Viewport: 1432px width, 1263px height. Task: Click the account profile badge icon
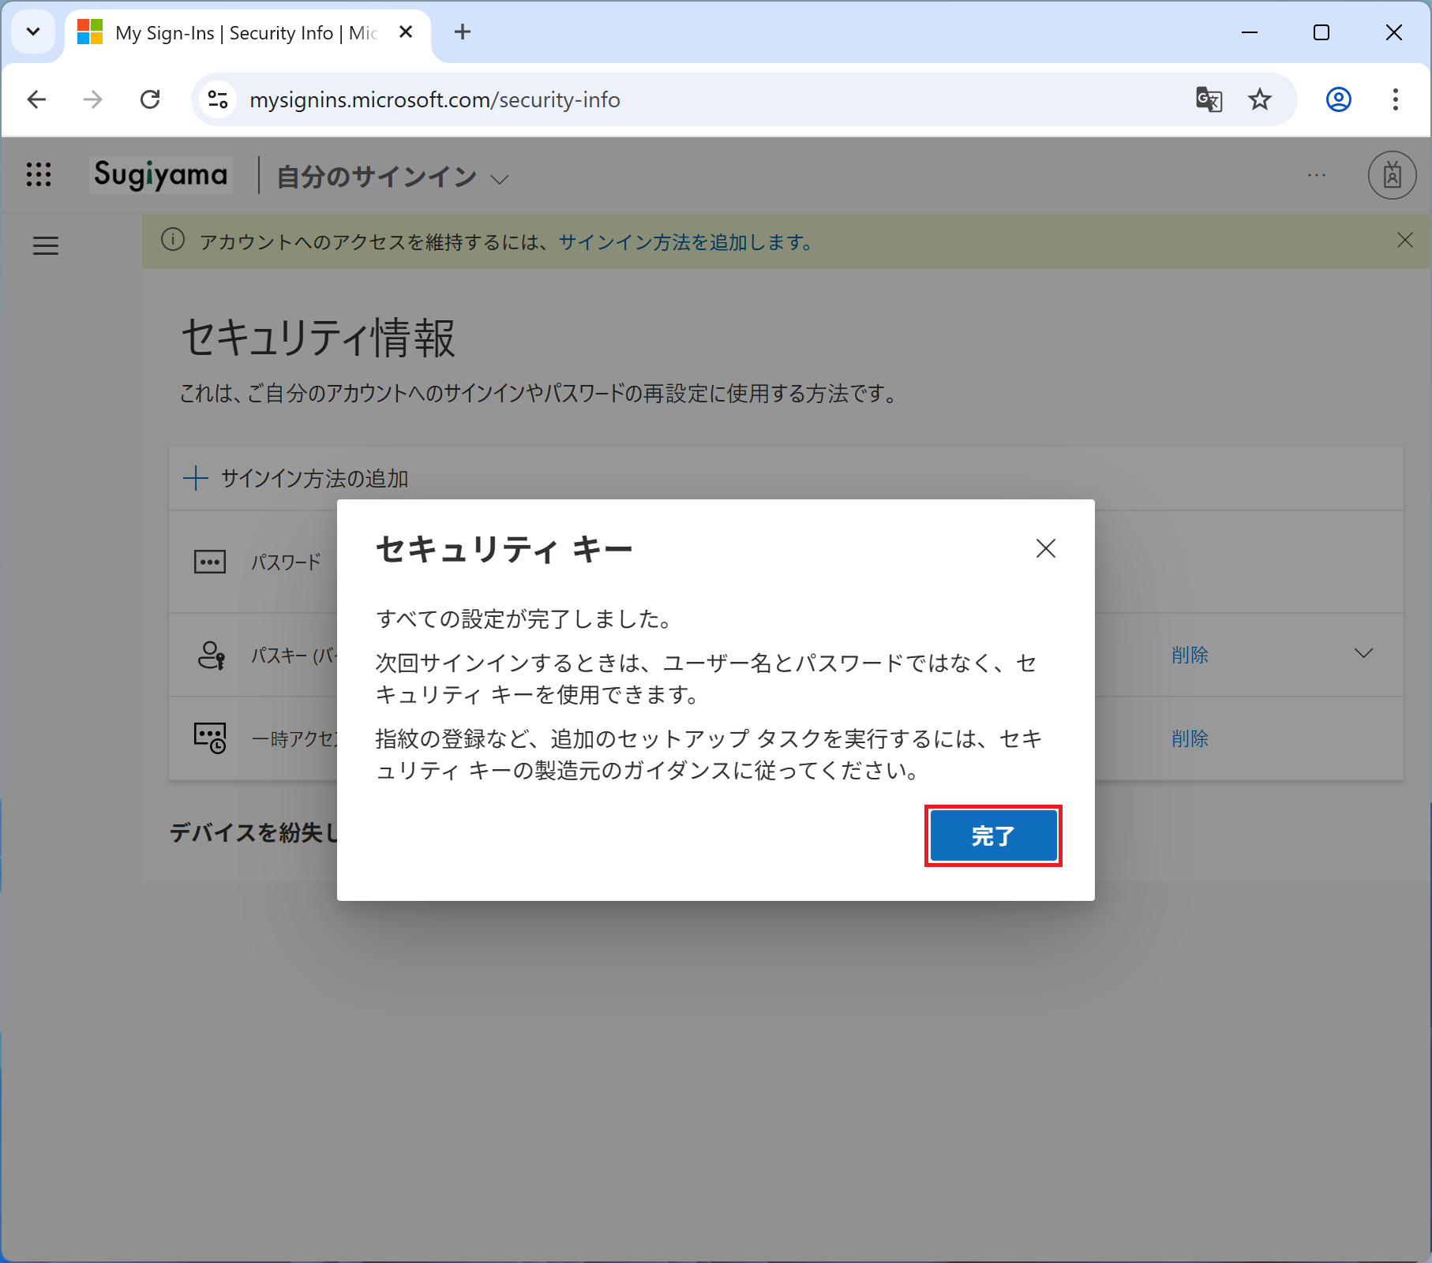1391,175
